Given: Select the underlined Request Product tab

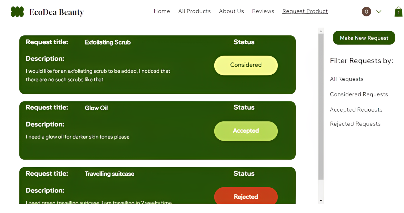Looking at the screenshot, I should [305, 11].
